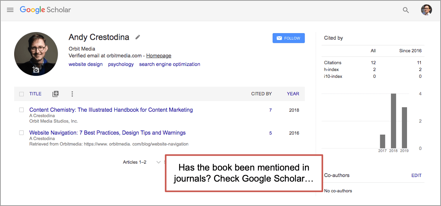Open the hamburger menu

(x=10, y=10)
